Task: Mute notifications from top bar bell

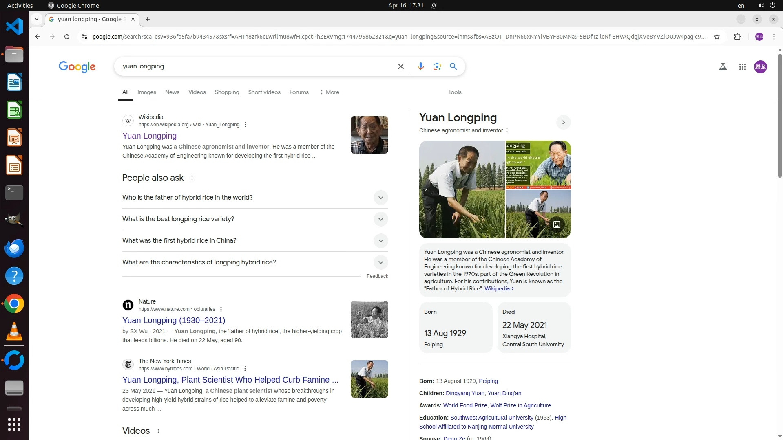Action: [x=434, y=6]
